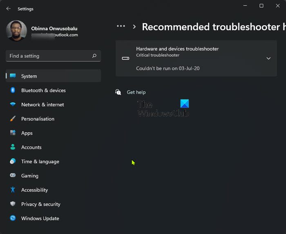Viewport: 286px width, 234px height.
Task: Open Obinna Onwusobalu profile picture
Action: click(17, 31)
